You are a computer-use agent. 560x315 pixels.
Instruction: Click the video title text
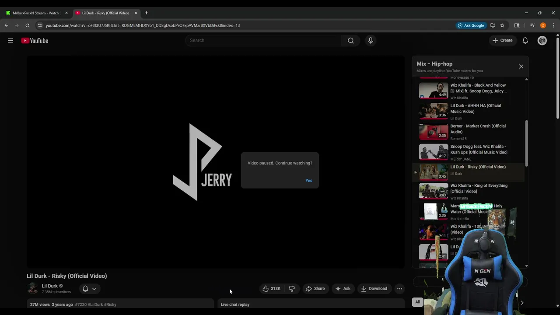click(66, 276)
